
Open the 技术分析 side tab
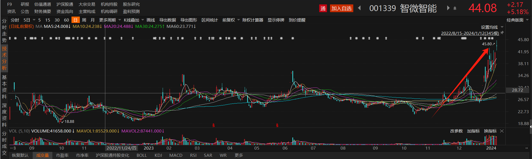[x=4, y=58]
